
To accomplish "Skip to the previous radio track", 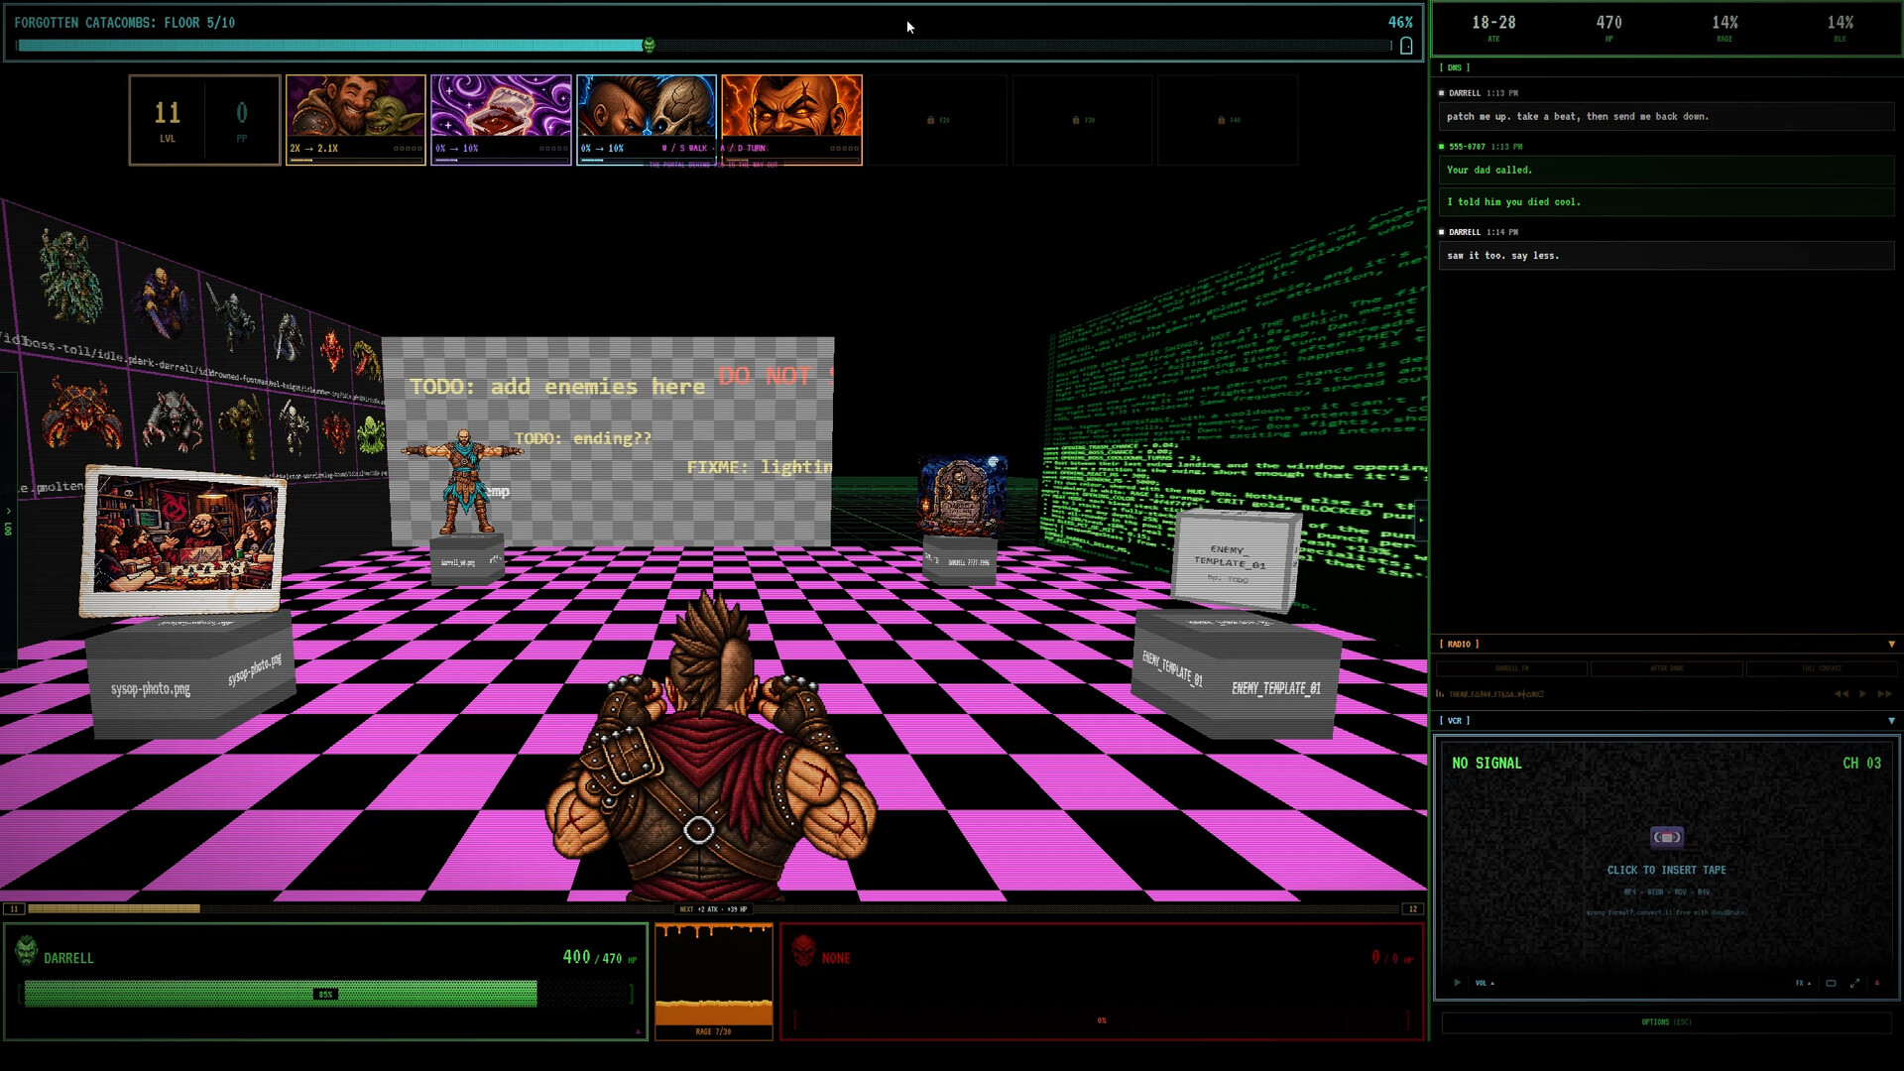I will (x=1841, y=694).
